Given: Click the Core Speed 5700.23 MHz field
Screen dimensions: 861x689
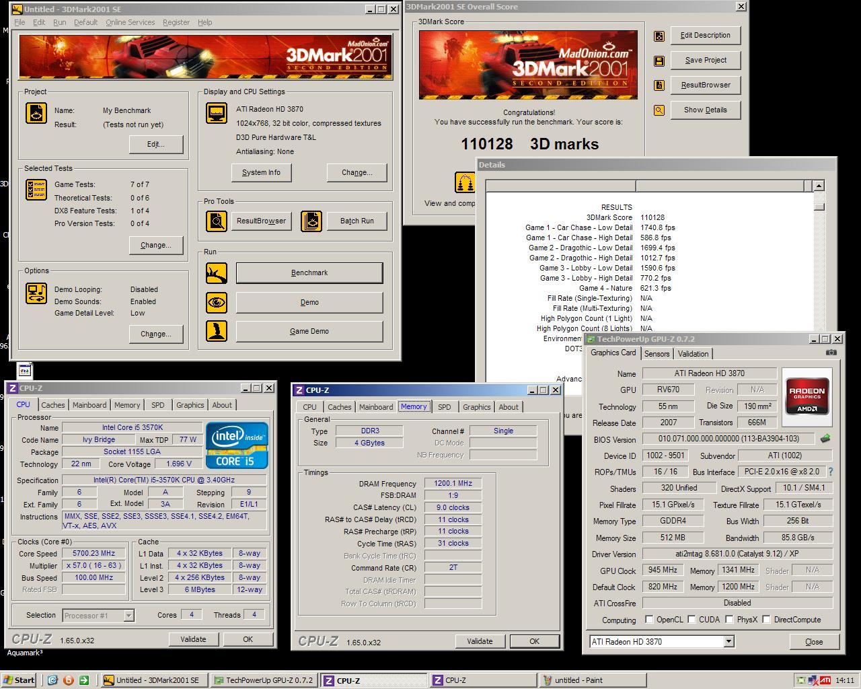Looking at the screenshot, I should (94, 553).
